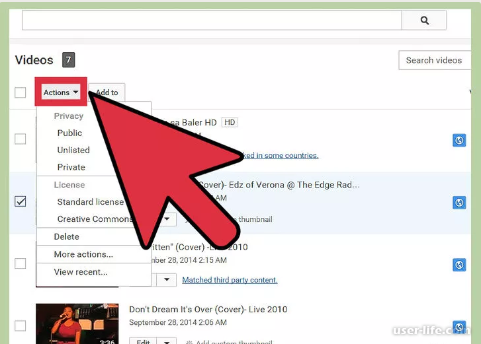
Task: Check the box for September 28 2:15 AM video
Action: [x=21, y=263]
